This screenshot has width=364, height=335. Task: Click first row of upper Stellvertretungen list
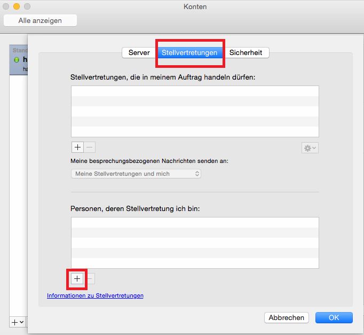pos(194,91)
